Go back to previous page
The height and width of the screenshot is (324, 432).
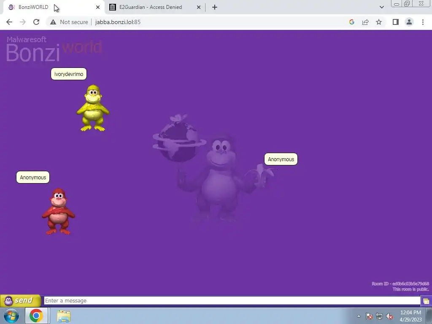click(9, 22)
